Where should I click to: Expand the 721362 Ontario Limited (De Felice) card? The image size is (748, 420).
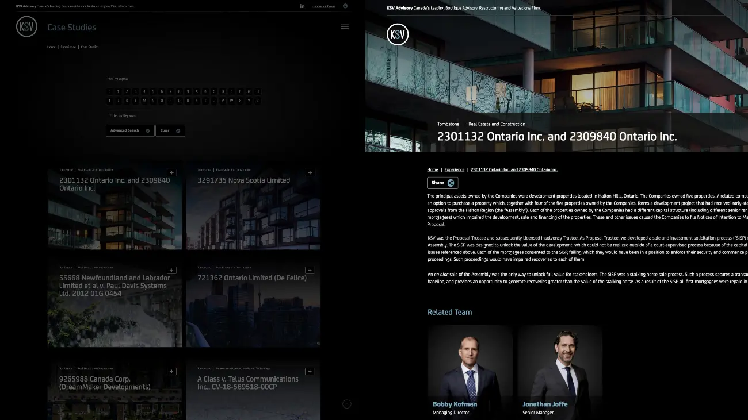click(310, 270)
